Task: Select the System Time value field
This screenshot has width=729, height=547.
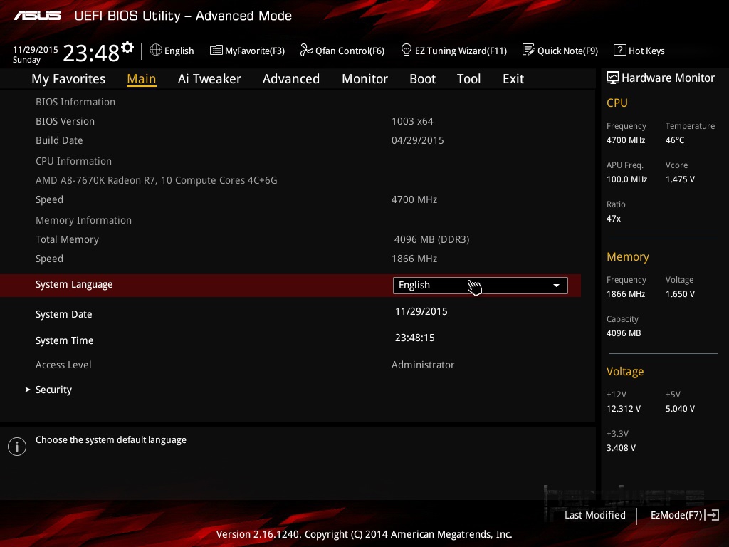Action: 415,338
